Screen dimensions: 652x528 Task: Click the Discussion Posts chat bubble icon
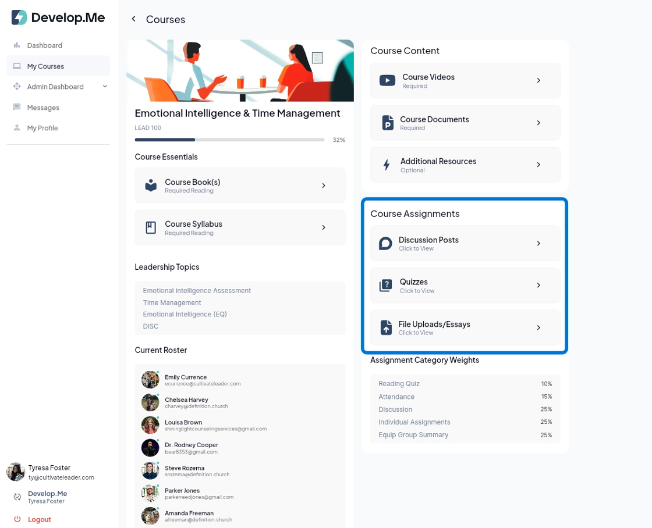pyautogui.click(x=385, y=244)
